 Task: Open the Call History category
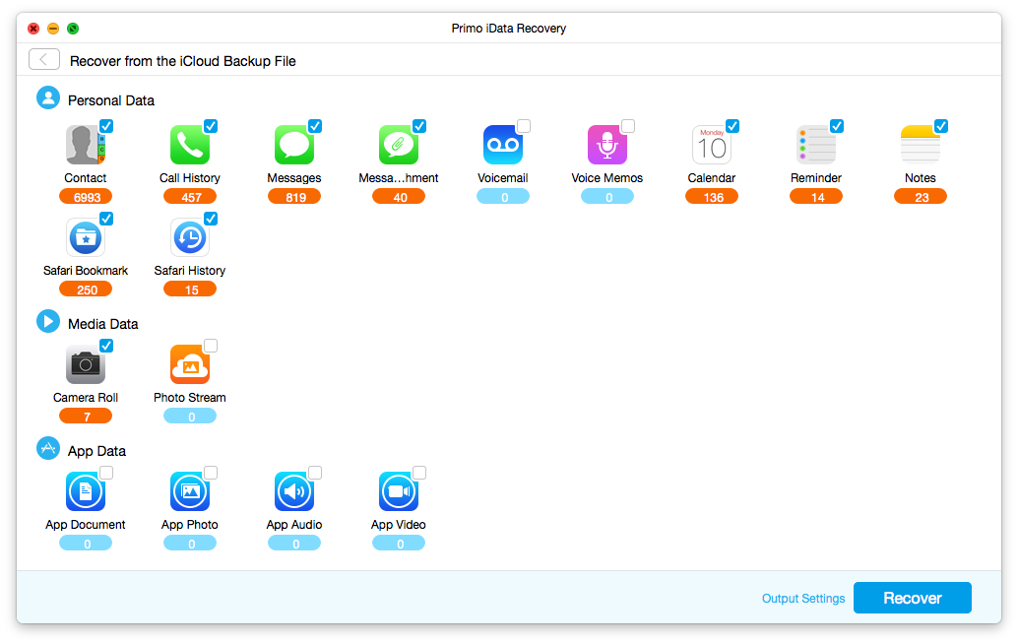coord(190,144)
